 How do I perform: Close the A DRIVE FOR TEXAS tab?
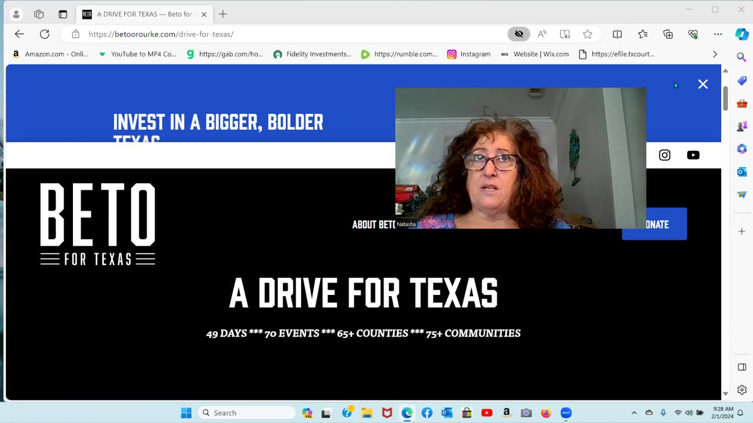point(204,14)
